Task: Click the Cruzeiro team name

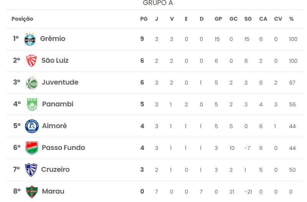Action: click(55, 169)
